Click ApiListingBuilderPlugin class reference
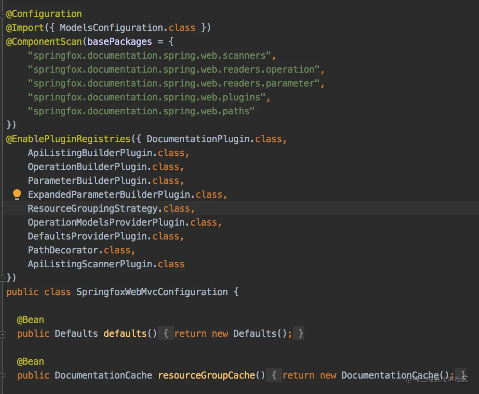Viewport: 479px width, 394px height. [90, 153]
